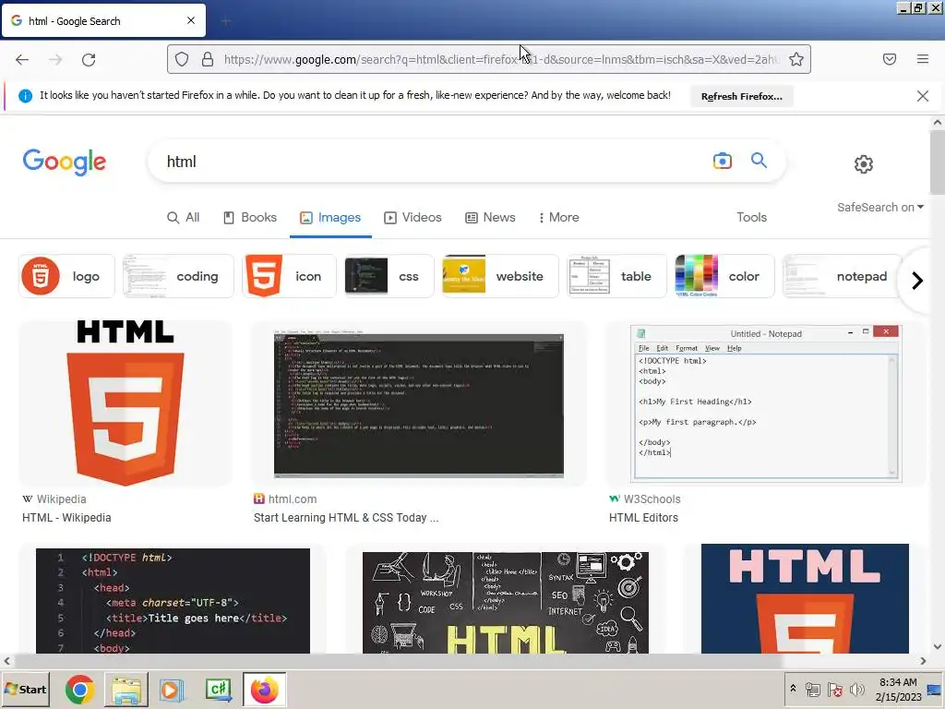Open the chalkboard HTML doodle image
Image resolution: width=945 pixels, height=709 pixels.
coord(506,600)
